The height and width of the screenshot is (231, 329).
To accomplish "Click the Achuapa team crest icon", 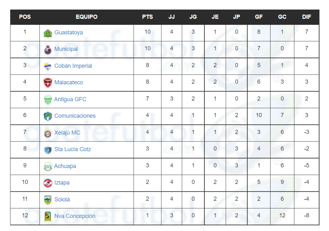I will (48, 166).
